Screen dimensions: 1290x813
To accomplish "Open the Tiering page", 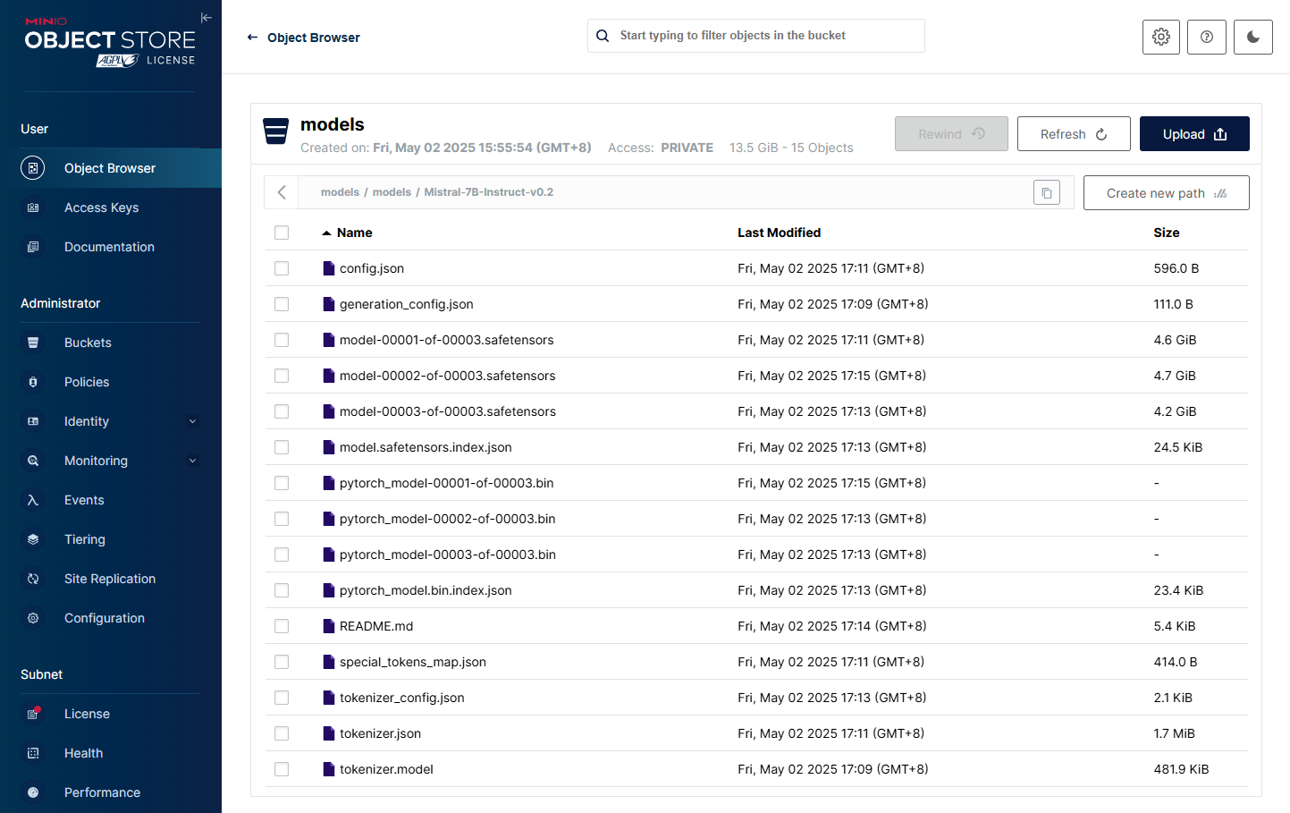I will (111, 539).
